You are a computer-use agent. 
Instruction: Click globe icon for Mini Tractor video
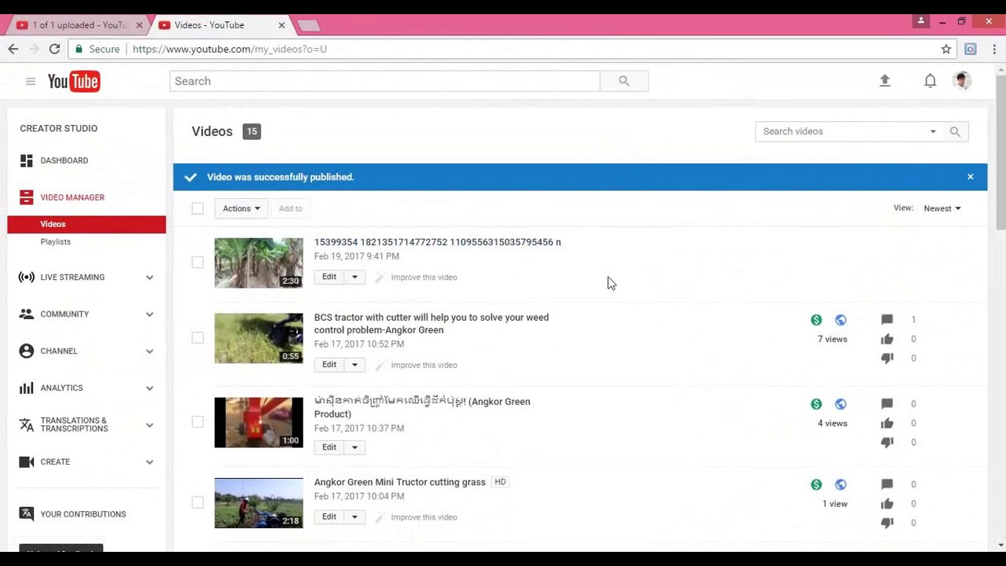point(841,484)
